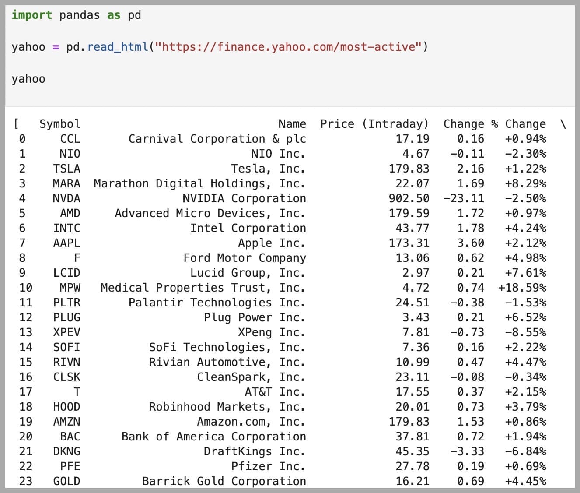Select the read_html function name
The width and height of the screenshot is (580, 493).
[x=116, y=47]
